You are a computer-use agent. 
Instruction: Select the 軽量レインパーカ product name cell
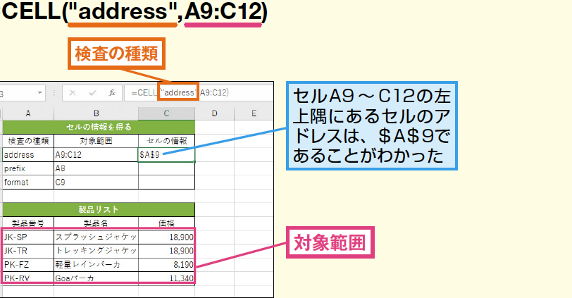pyautogui.click(x=96, y=264)
